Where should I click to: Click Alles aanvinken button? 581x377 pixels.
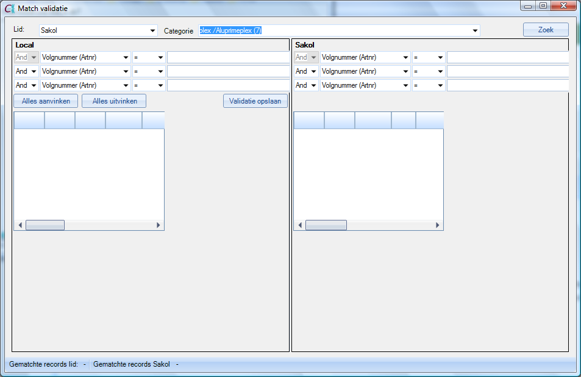46,100
